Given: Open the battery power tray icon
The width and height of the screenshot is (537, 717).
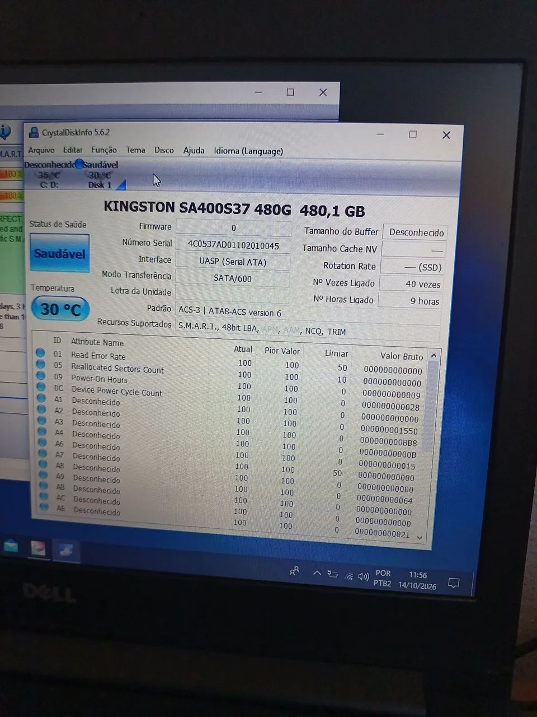Looking at the screenshot, I should [332, 574].
